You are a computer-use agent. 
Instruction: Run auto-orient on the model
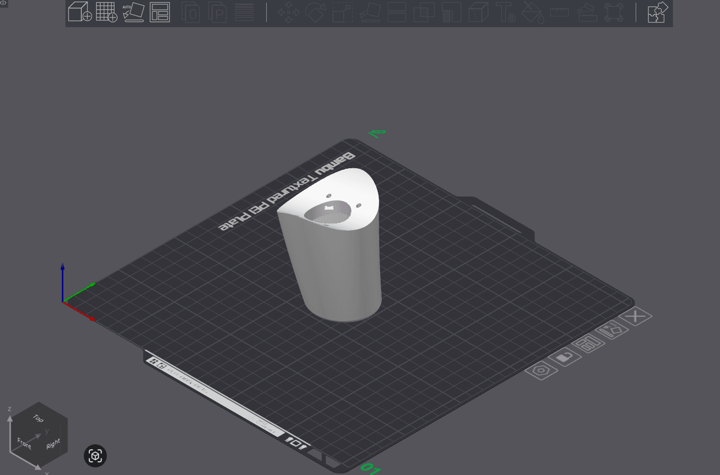tap(133, 12)
